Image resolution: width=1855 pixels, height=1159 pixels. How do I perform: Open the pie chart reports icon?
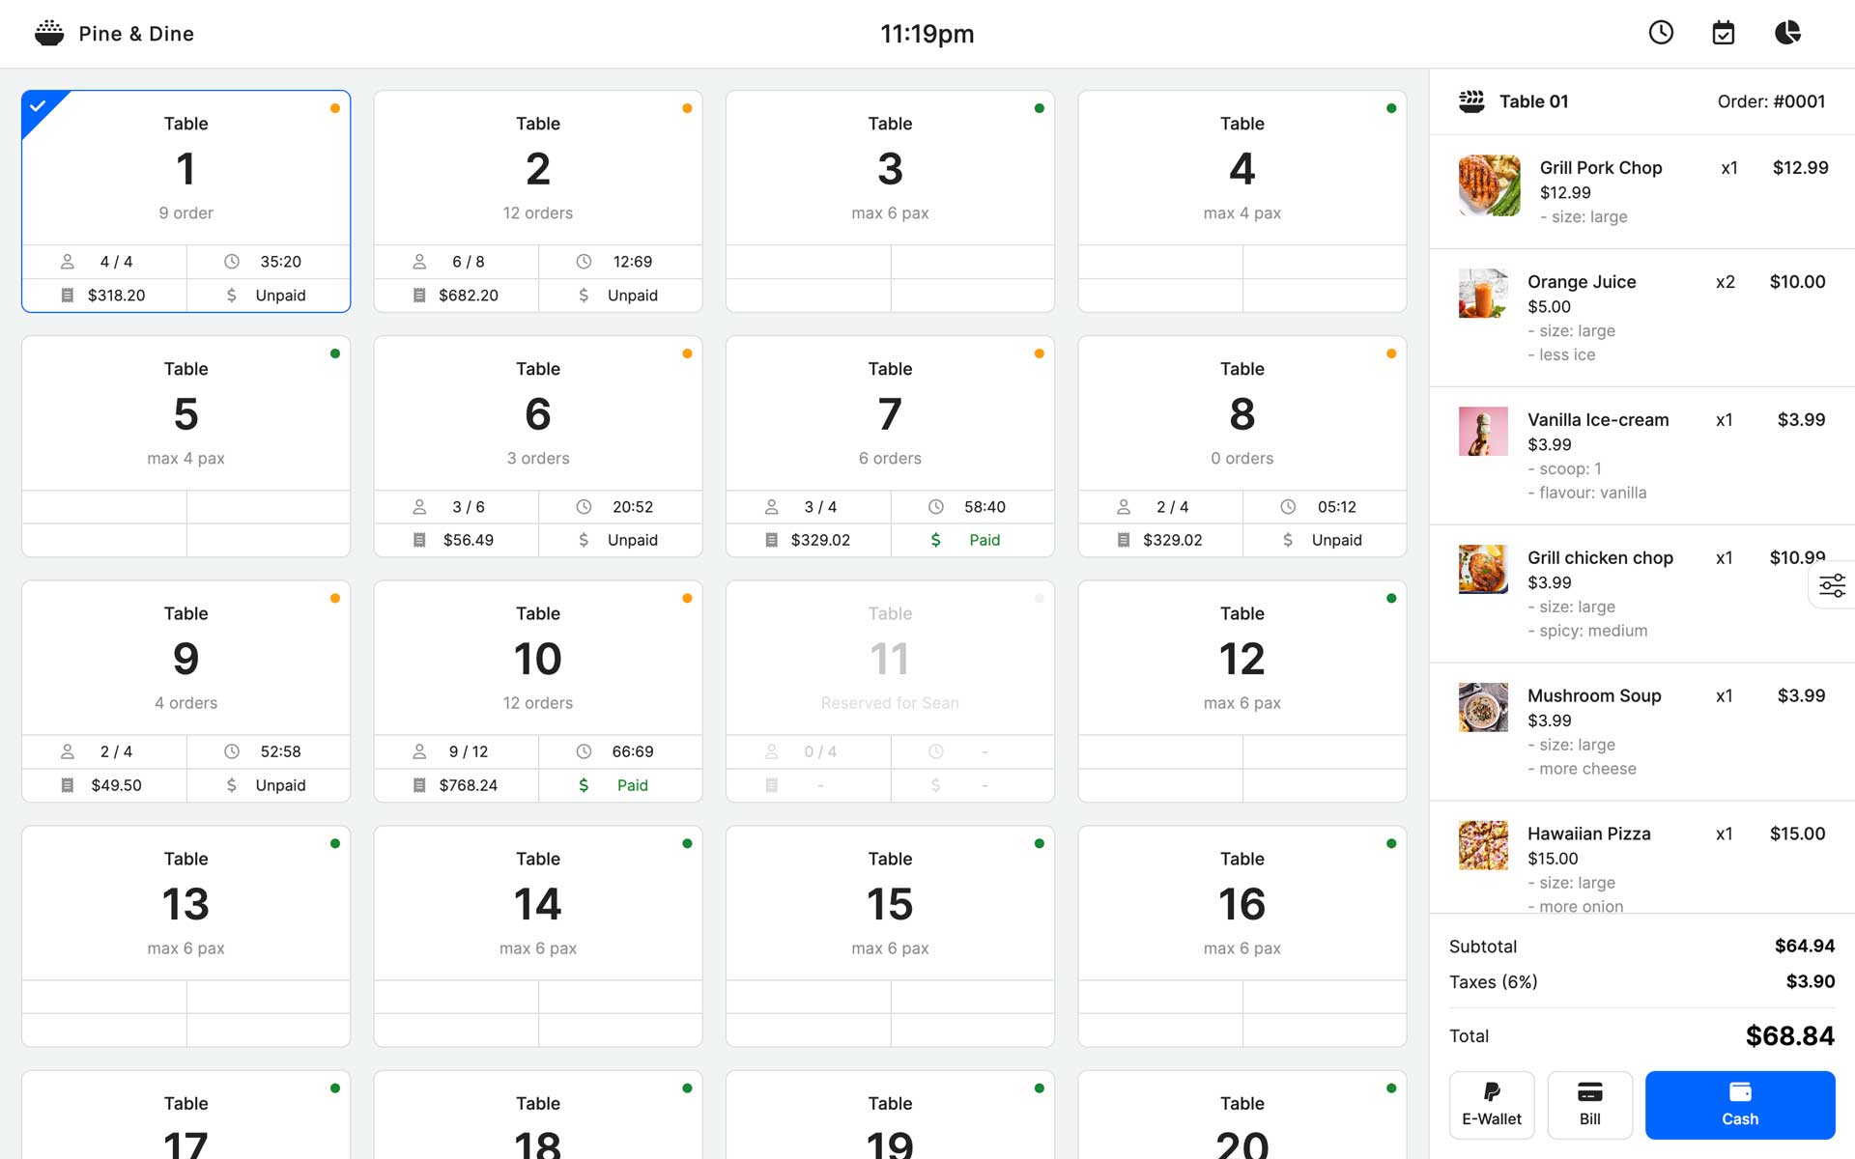(x=1787, y=33)
